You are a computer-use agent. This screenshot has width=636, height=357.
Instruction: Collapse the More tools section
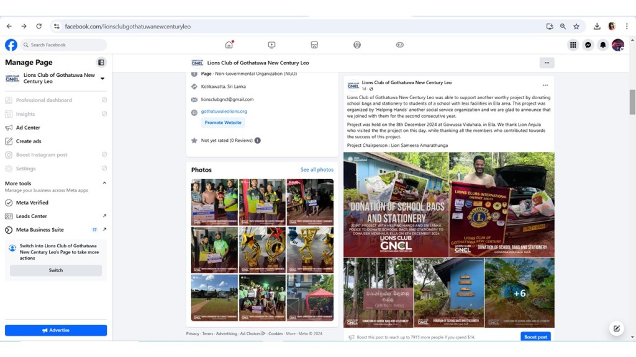tap(104, 183)
